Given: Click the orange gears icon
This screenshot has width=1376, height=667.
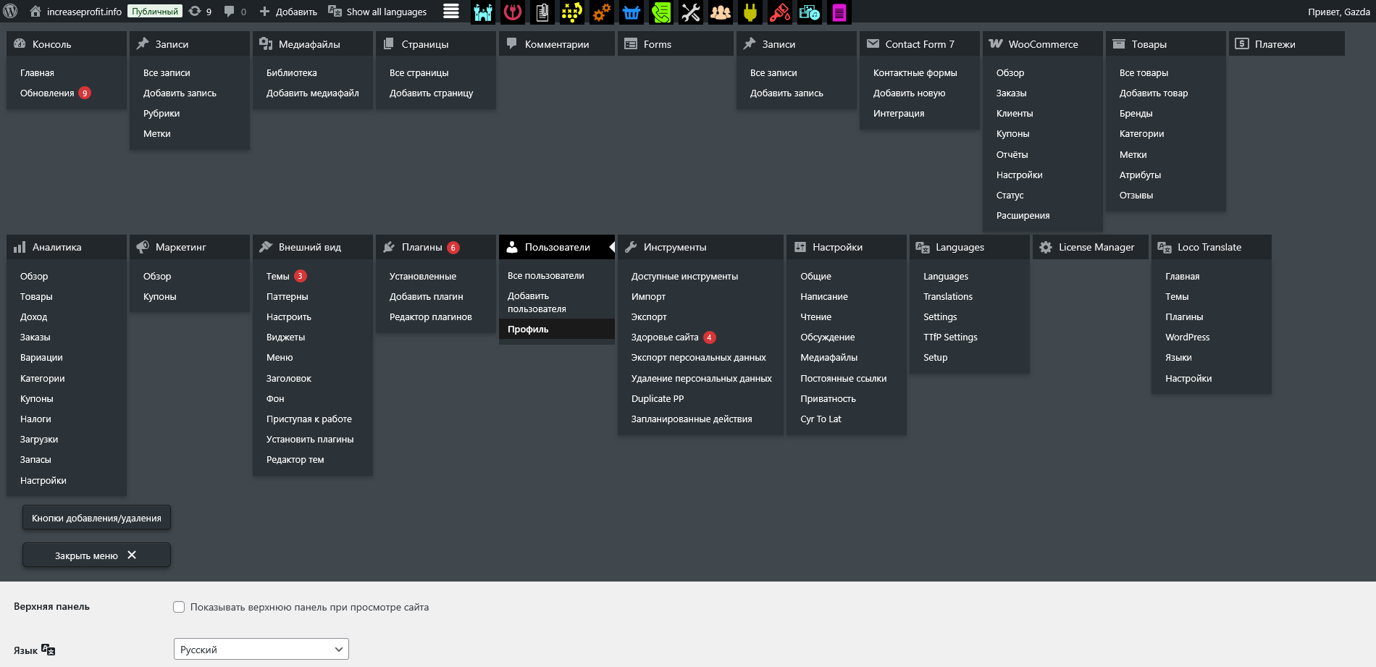Looking at the screenshot, I should point(602,12).
